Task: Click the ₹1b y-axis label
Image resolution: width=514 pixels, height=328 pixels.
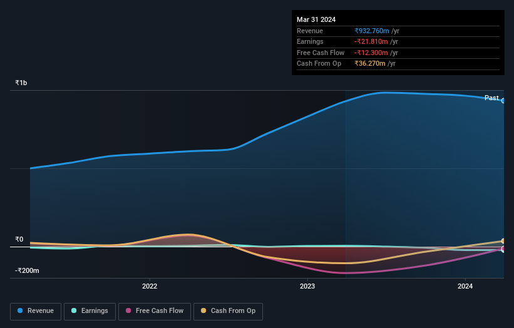Action: 21,83
